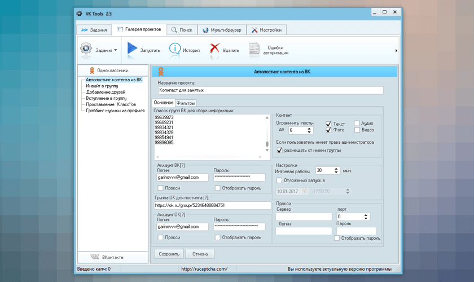Click the Сохранить button

coord(169,254)
